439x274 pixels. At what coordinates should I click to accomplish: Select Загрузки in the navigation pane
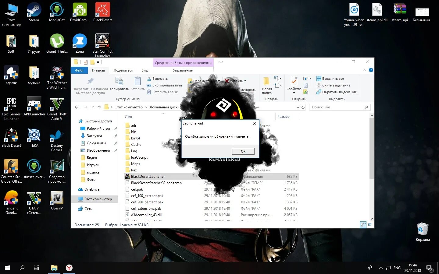pos(94,136)
